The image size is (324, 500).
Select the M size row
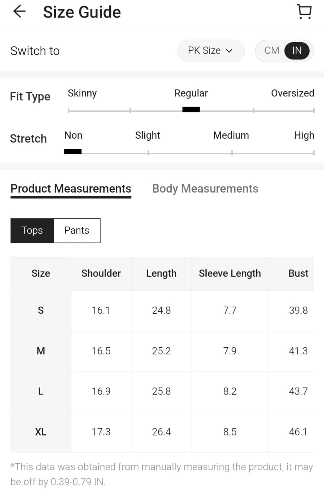[x=41, y=351]
